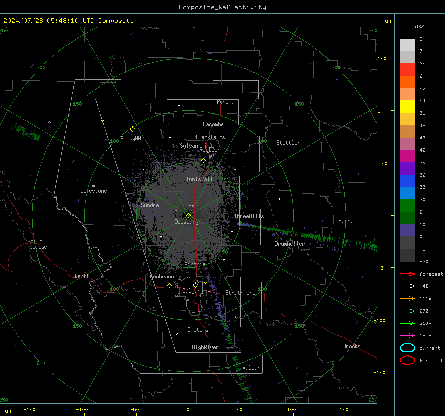Click the Okotoks label
This screenshot has height=416, width=445.
198,330
